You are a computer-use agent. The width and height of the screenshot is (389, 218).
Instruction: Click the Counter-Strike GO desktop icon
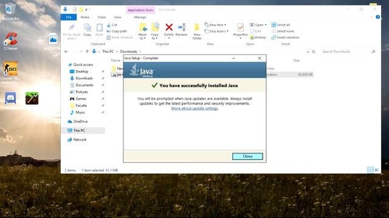[10, 73]
